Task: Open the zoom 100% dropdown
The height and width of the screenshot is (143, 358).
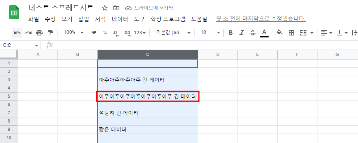Action: point(73,32)
